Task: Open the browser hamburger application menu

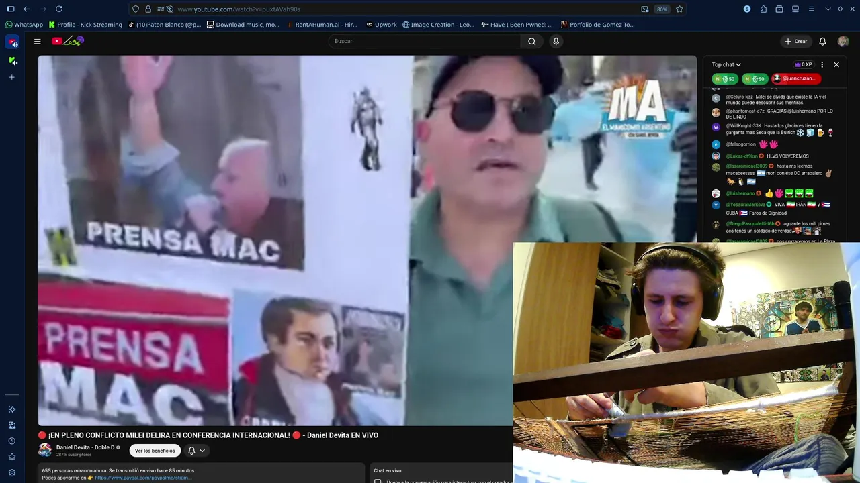Action: [x=812, y=9]
